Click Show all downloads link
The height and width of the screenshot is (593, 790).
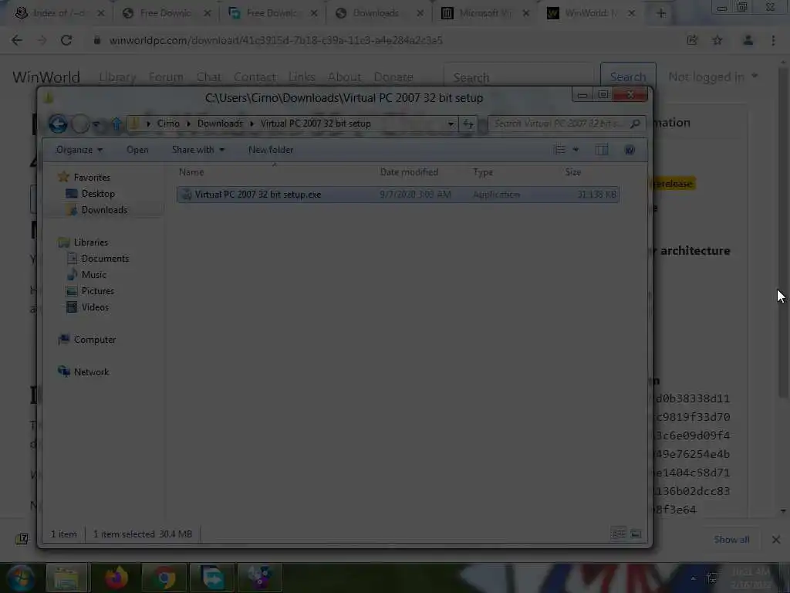731,540
